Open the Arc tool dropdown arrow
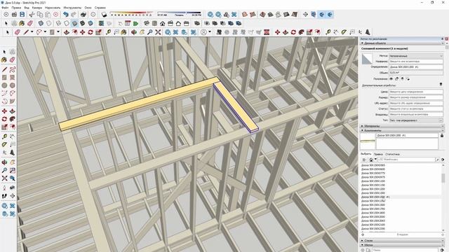 click(45, 32)
